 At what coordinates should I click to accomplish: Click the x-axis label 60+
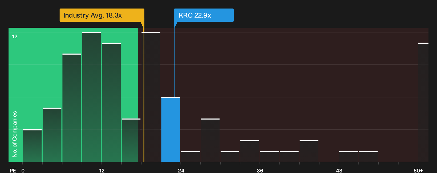(x=418, y=170)
